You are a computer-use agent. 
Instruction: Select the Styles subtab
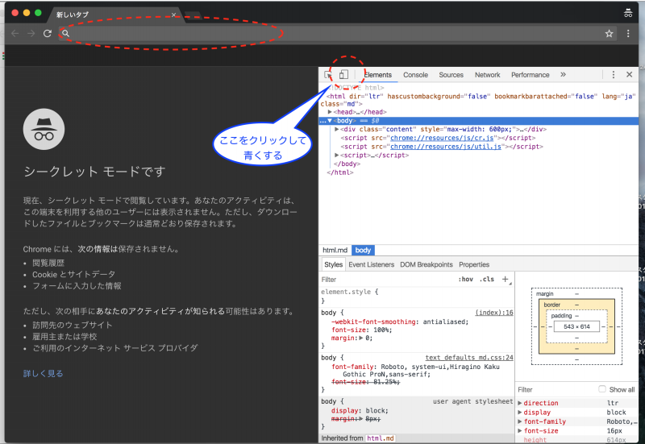333,264
